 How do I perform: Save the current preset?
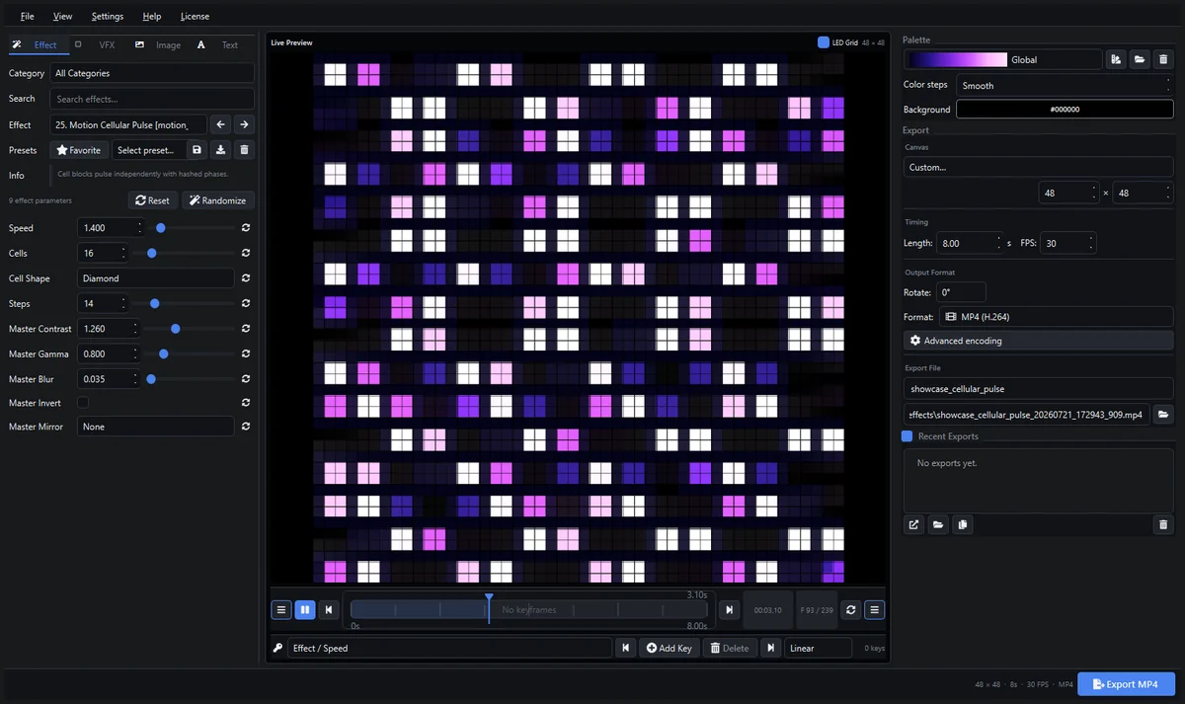click(197, 150)
